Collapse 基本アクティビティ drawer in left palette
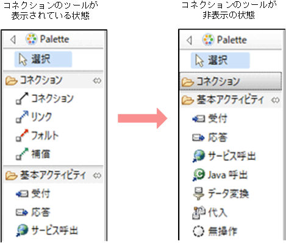Image resolution: width=286 pixels, height=243 pixels. pos(53,175)
